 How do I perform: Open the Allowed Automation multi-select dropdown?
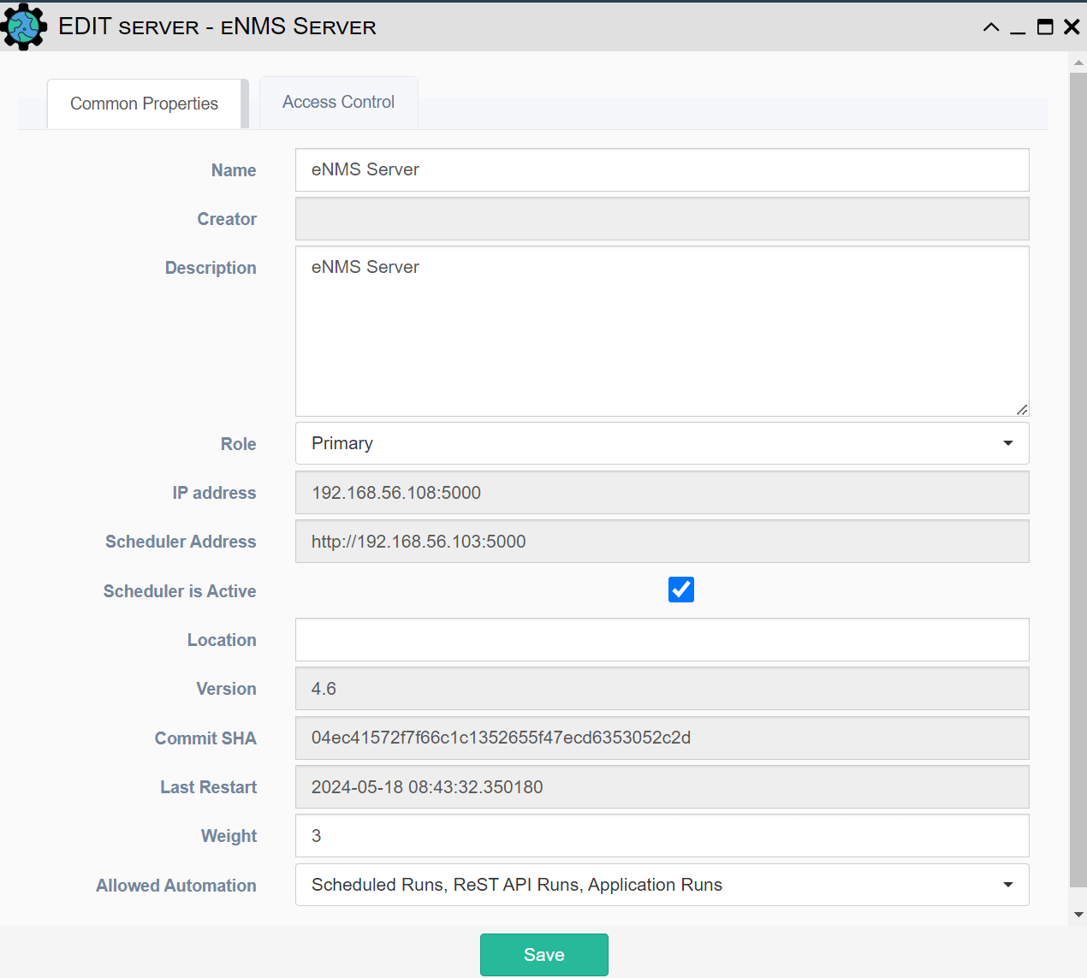(x=662, y=885)
